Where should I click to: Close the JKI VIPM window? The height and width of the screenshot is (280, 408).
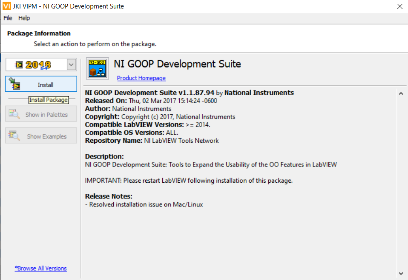tap(400, 6)
